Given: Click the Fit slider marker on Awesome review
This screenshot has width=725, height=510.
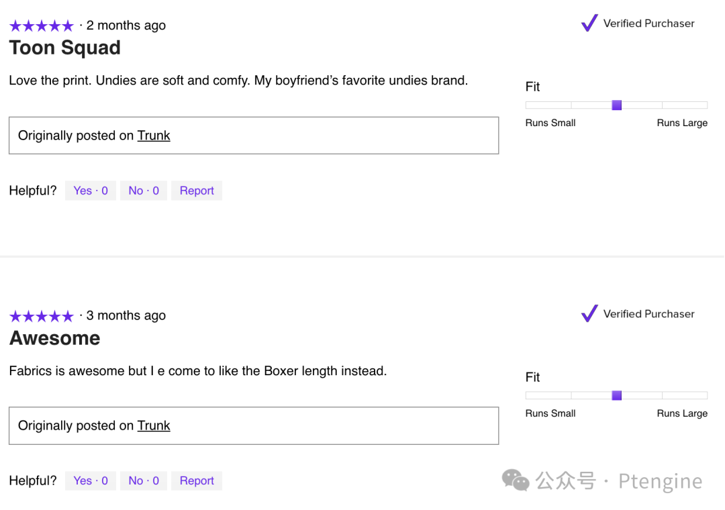Looking at the screenshot, I should tap(617, 395).
